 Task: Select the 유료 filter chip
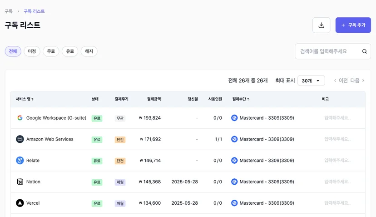pos(70,51)
